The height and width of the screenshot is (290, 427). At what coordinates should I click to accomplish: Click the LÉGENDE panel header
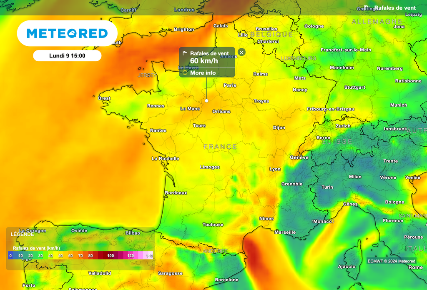pyautogui.click(x=23, y=234)
